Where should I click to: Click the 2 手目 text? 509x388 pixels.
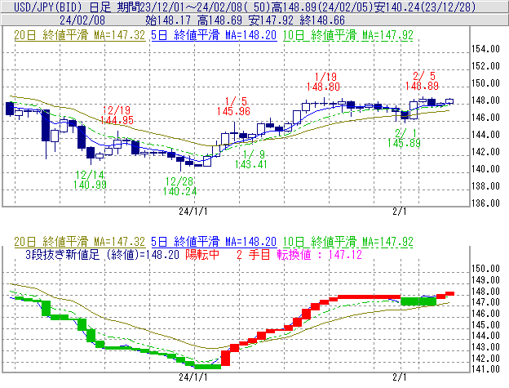(x=253, y=254)
